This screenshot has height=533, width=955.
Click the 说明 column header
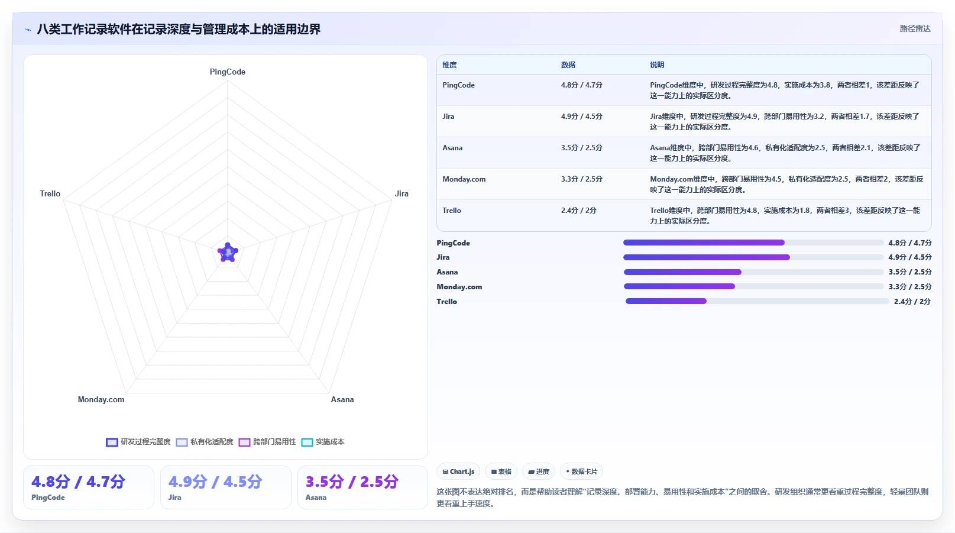657,65
